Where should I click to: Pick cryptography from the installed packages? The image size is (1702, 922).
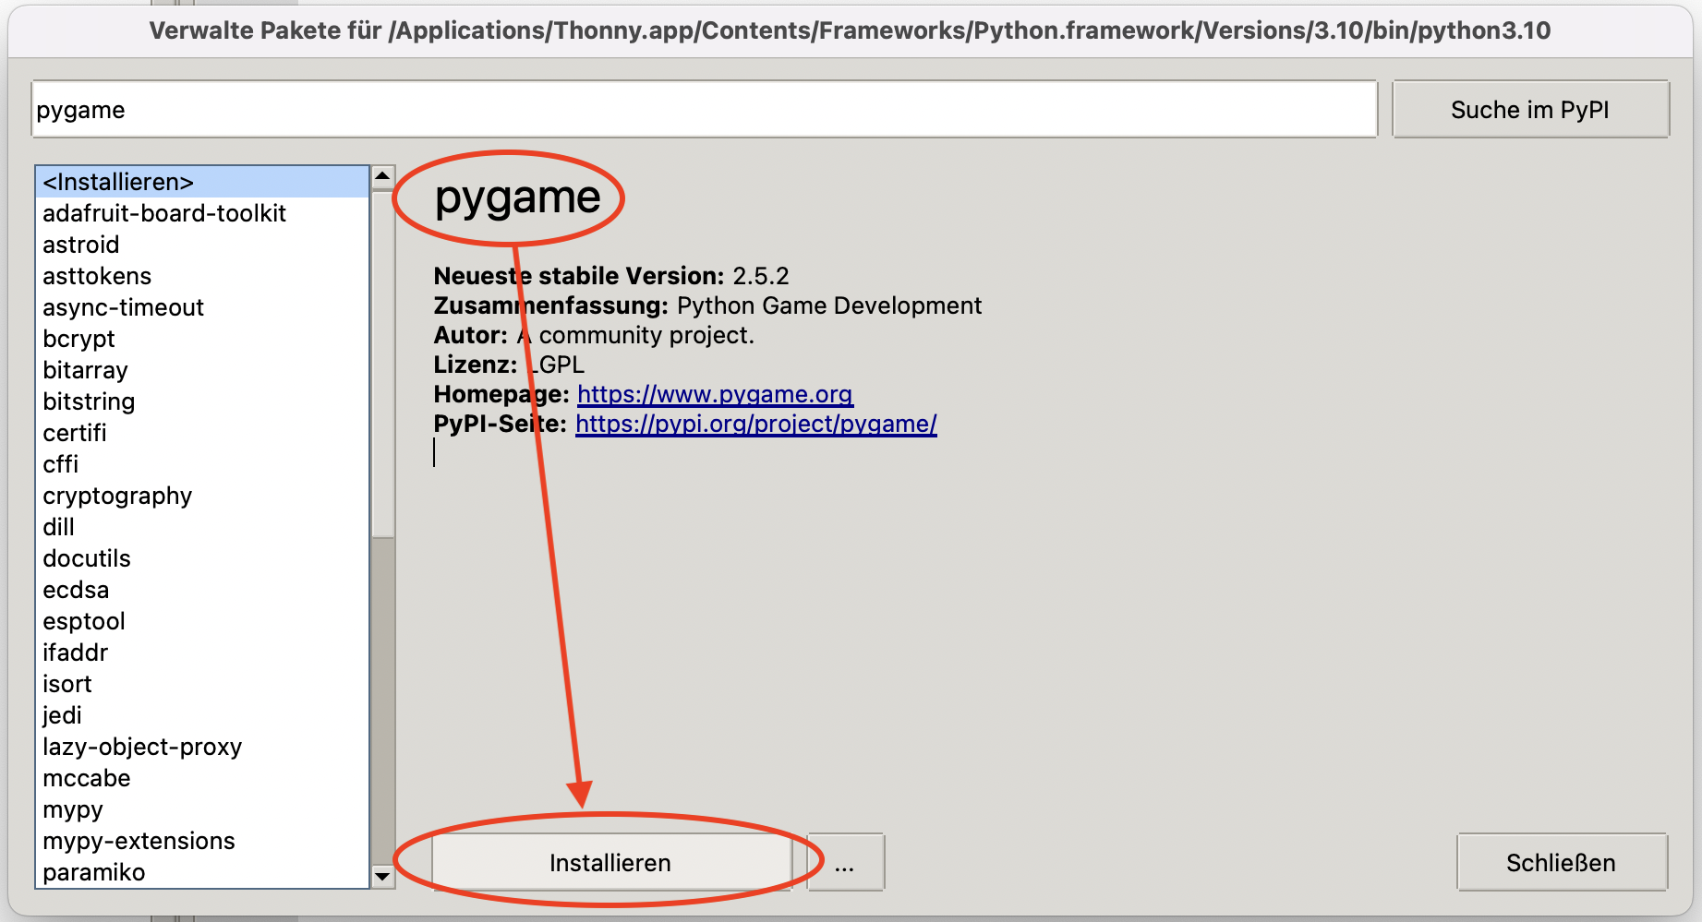[x=117, y=496]
